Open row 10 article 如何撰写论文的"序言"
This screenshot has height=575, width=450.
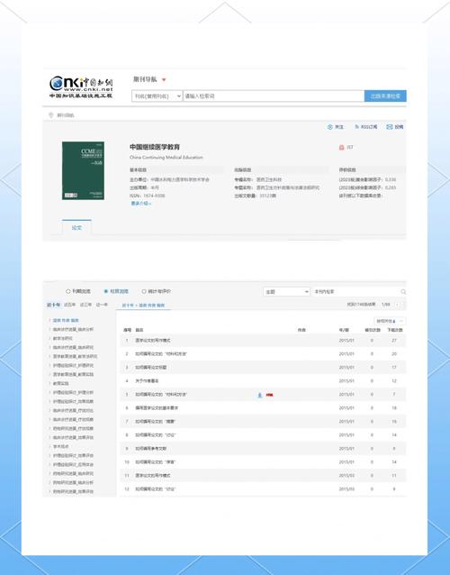155,462
